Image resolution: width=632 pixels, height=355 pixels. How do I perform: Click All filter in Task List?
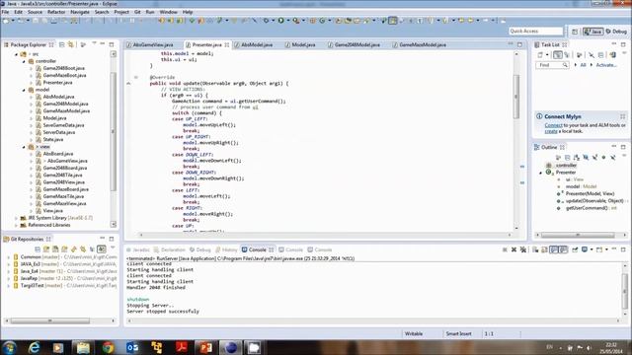tap(583, 65)
